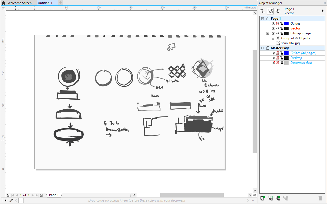The width and height of the screenshot is (327, 204).
Task: Click the New Master Layer (all pages) icon
Action: [x=270, y=198]
